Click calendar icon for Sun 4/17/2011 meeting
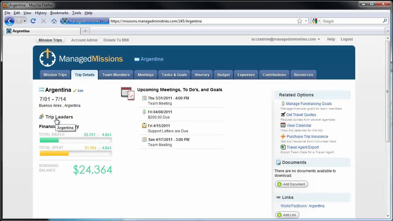The image size is (393, 221). pos(144,139)
